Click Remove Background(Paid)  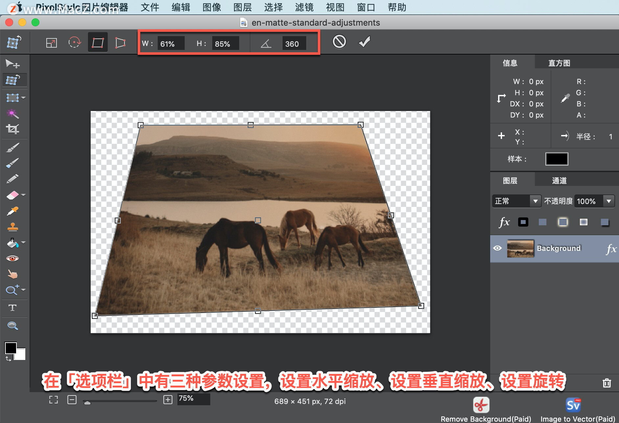[x=481, y=405]
